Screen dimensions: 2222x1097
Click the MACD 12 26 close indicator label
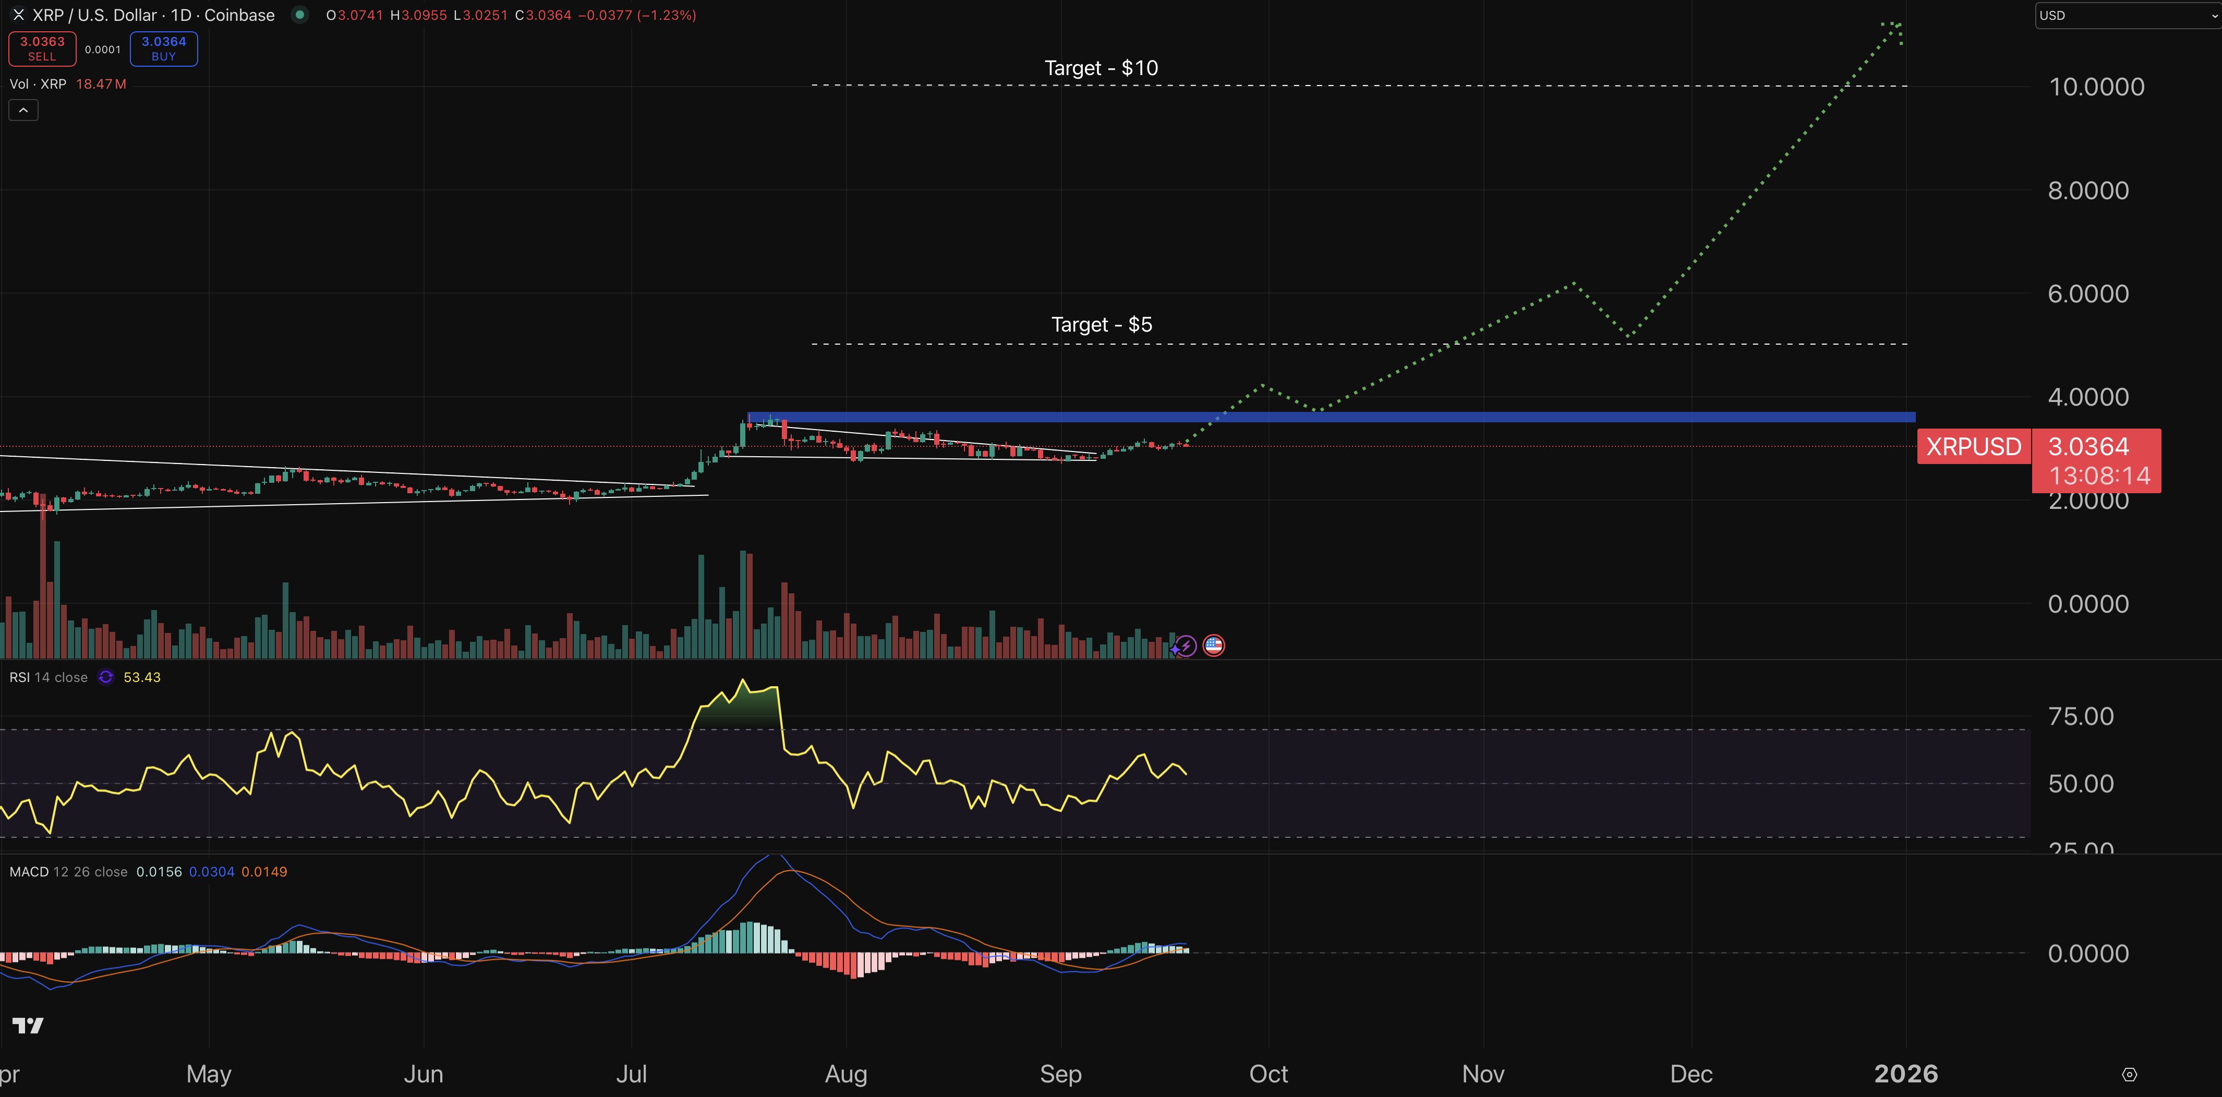coord(68,872)
